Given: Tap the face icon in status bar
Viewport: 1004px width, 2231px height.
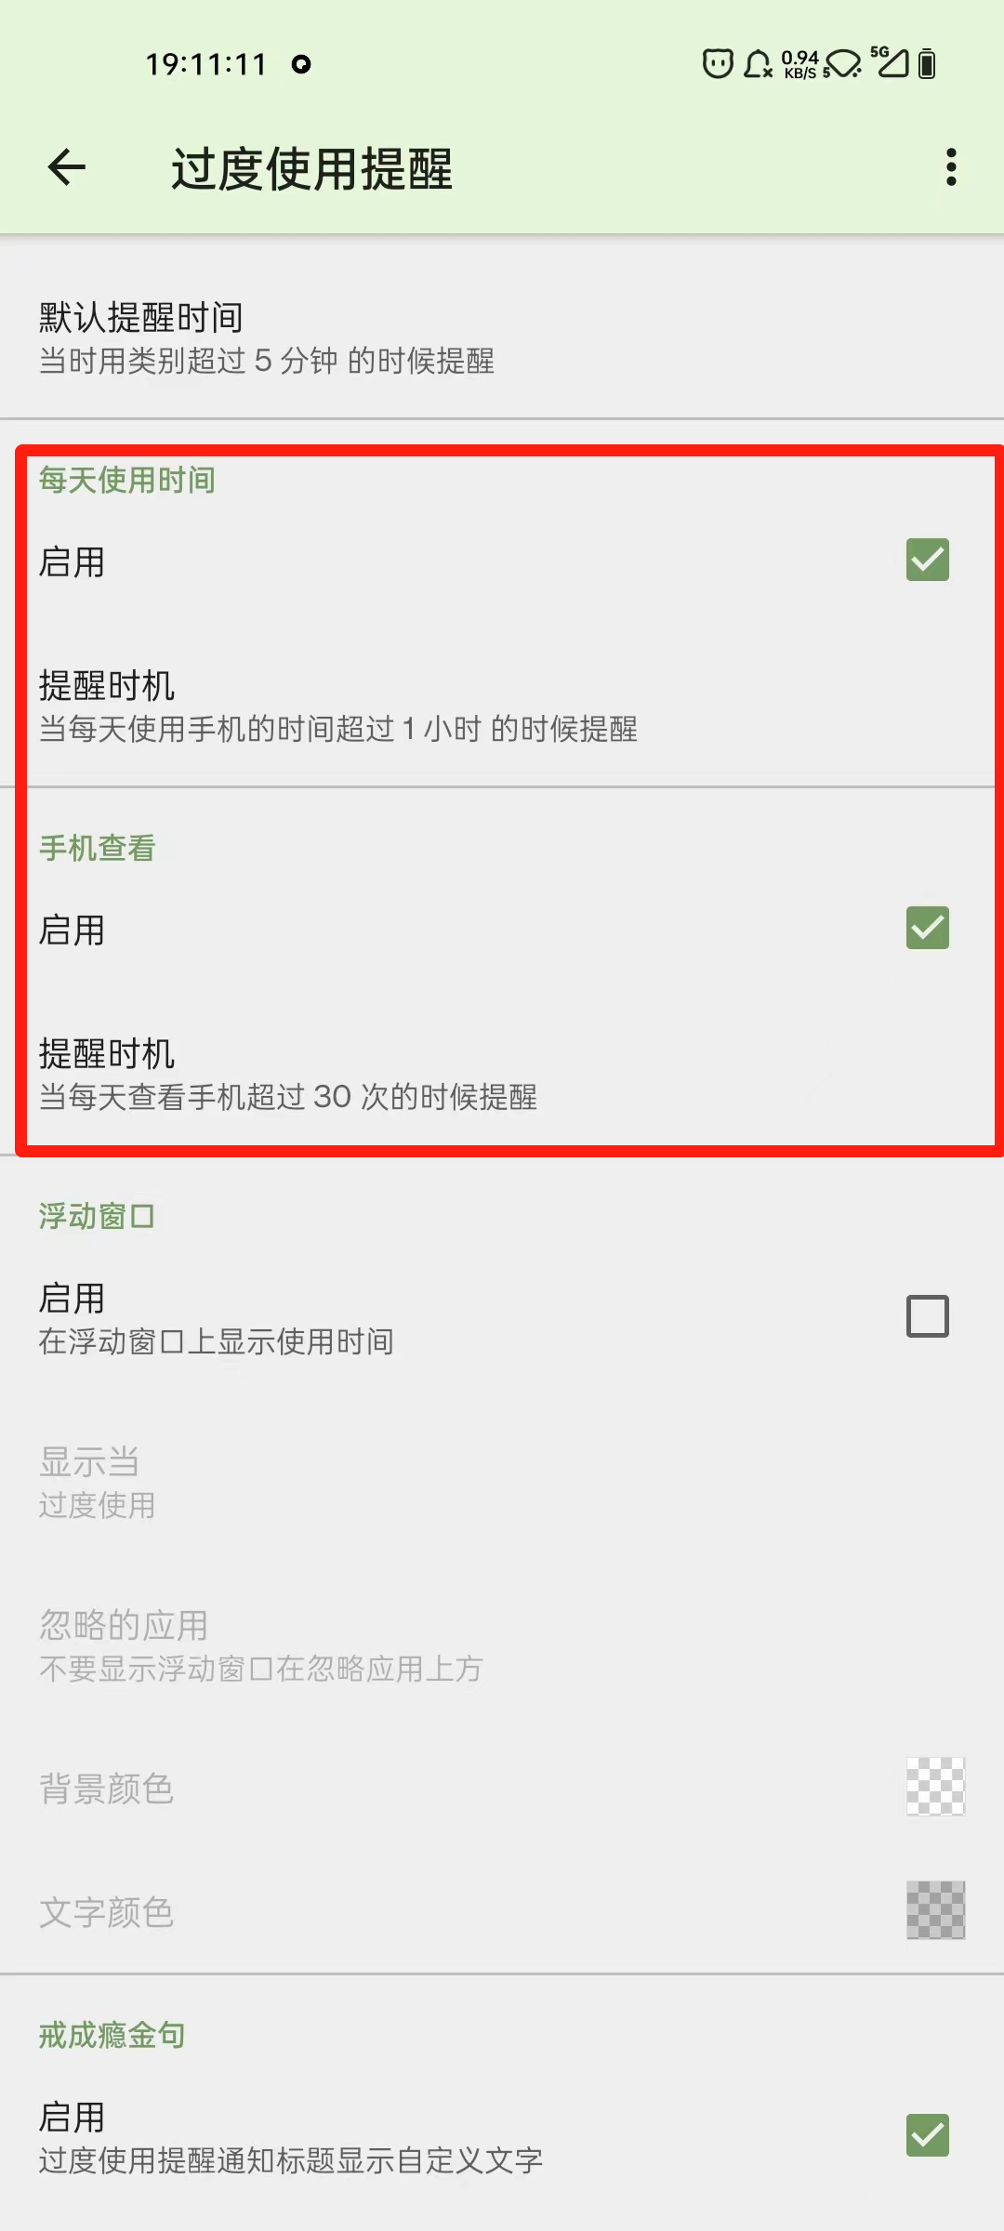Looking at the screenshot, I should [718, 63].
